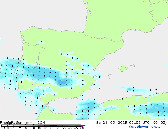The height and width of the screenshot is (129, 168).
Task: Click the '00..03 UTC' time range
Action: tap(139, 123)
